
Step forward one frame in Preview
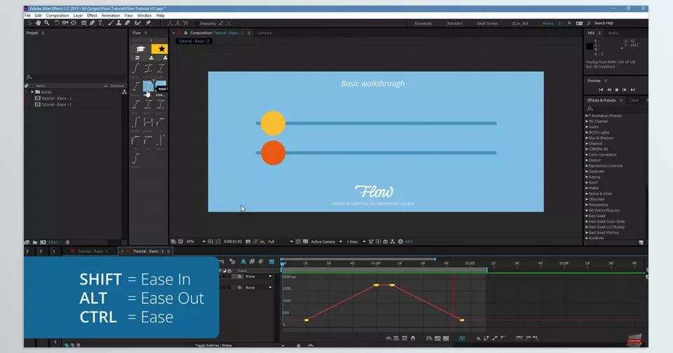(x=625, y=90)
